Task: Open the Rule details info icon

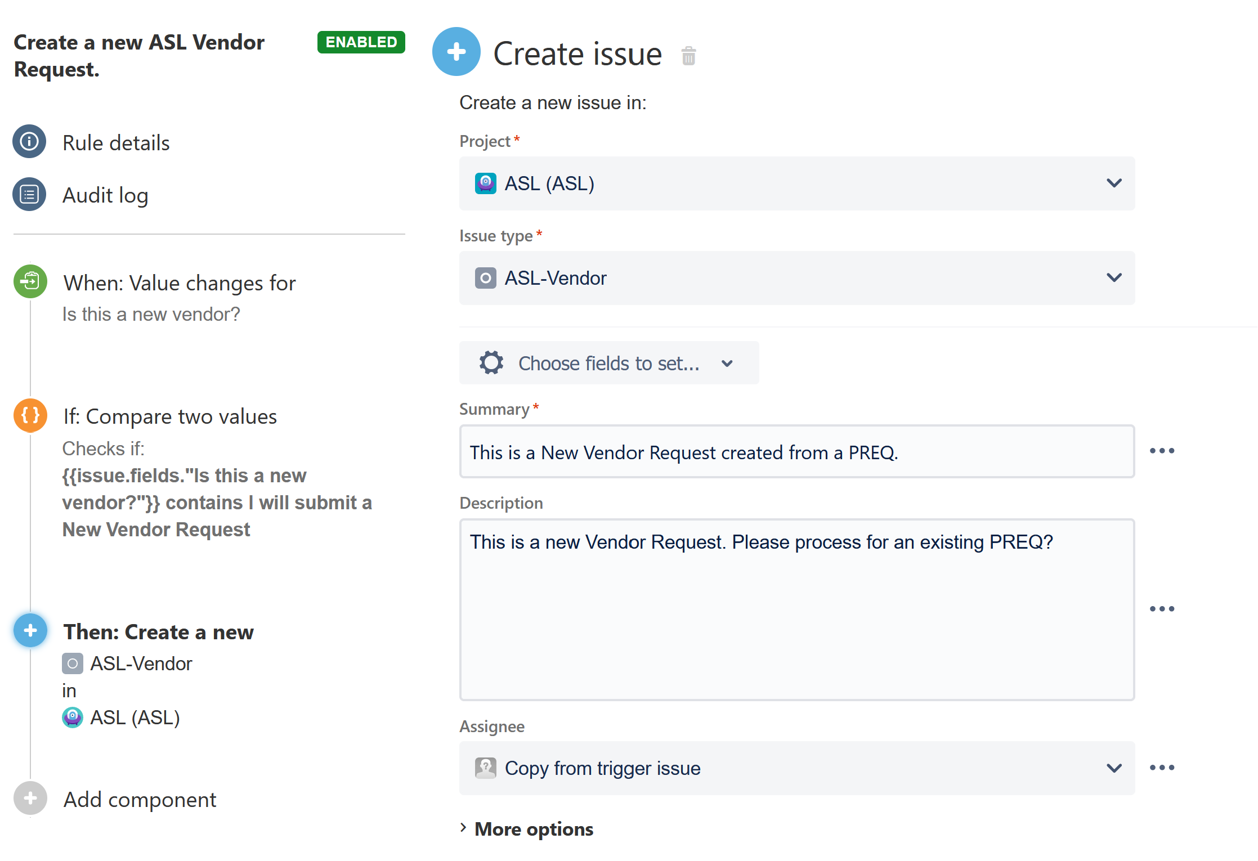Action: point(29,141)
